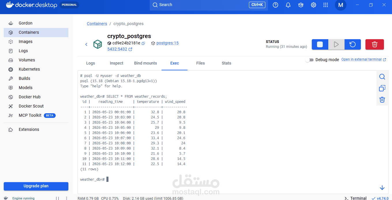Screen dimensions: 392x200
Task: Click version v4.74.0 in footer
Action: point(380,198)
